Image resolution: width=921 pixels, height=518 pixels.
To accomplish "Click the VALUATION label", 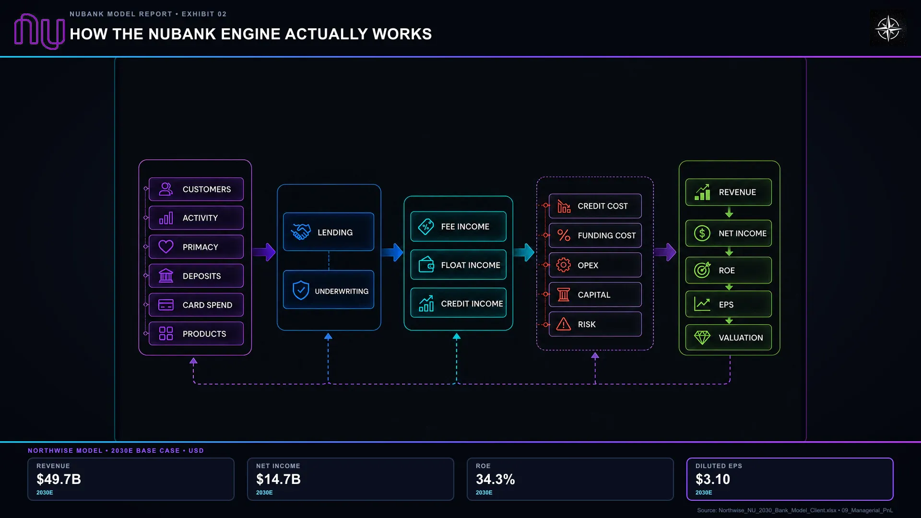I will click(741, 338).
